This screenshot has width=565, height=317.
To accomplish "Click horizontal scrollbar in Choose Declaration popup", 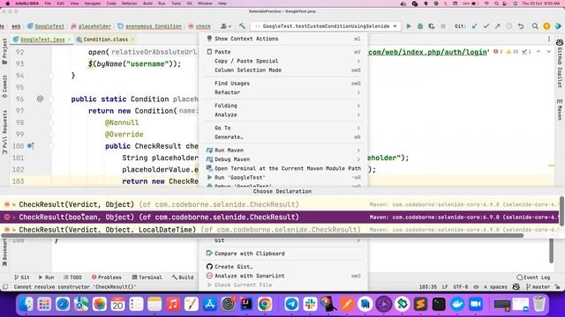I will point(262,236).
